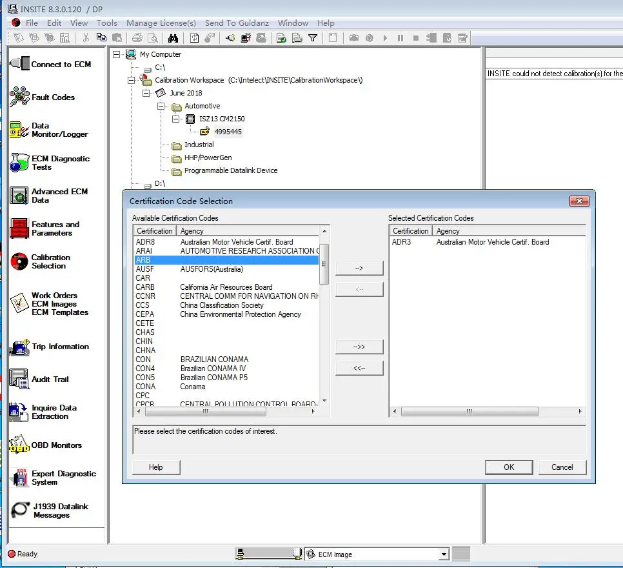Open Audit Trail

pyautogui.click(x=39, y=379)
